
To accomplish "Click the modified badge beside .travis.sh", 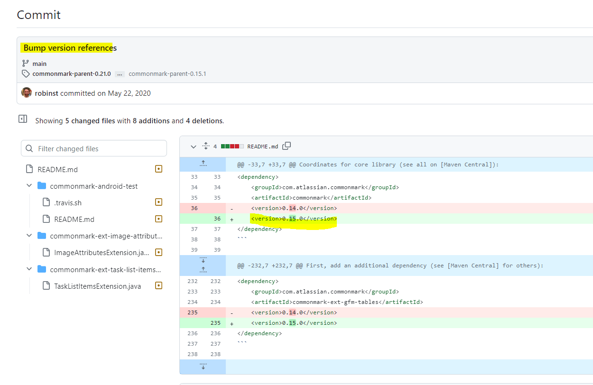I will [x=159, y=202].
